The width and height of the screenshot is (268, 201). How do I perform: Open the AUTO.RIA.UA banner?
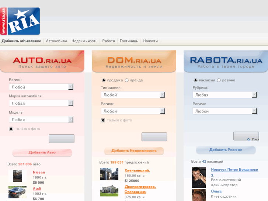pos(42,61)
